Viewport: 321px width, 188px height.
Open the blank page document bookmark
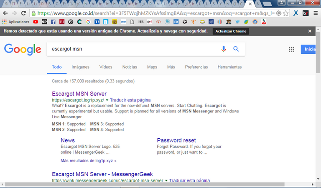coord(132,22)
